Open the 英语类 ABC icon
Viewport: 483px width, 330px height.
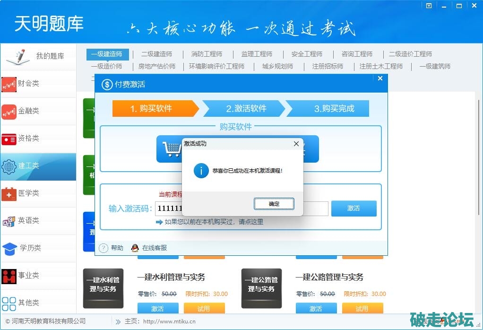tap(9, 221)
